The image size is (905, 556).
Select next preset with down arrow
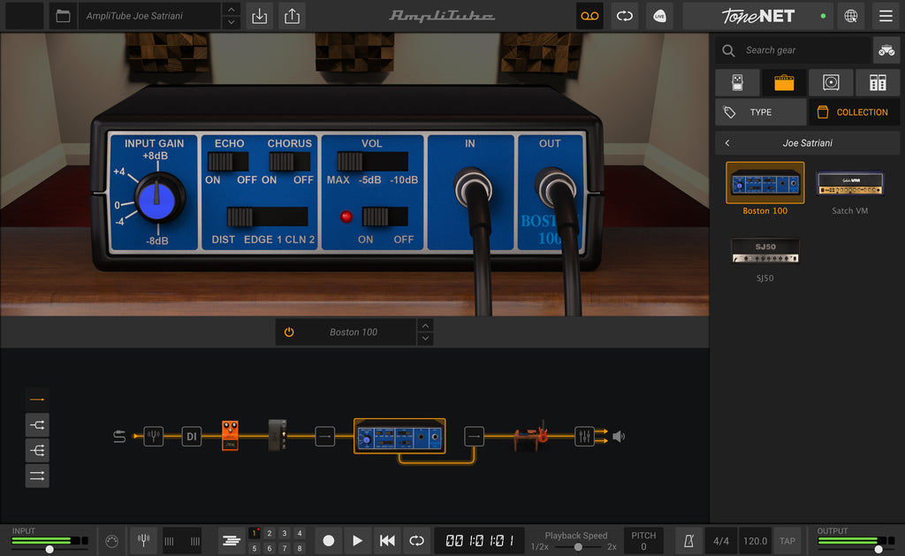(231, 22)
